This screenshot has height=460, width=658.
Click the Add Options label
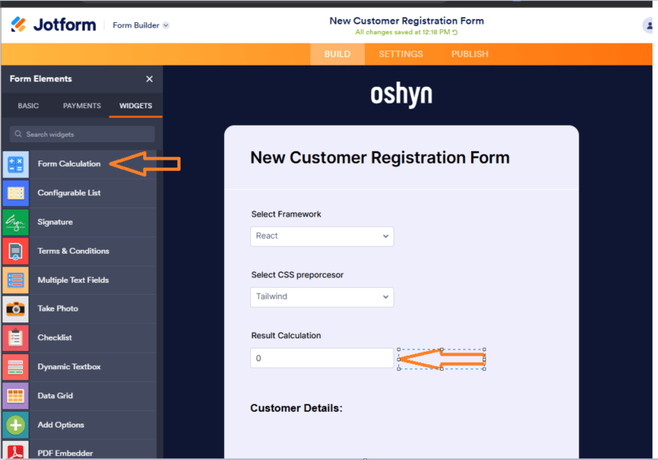[61, 424]
